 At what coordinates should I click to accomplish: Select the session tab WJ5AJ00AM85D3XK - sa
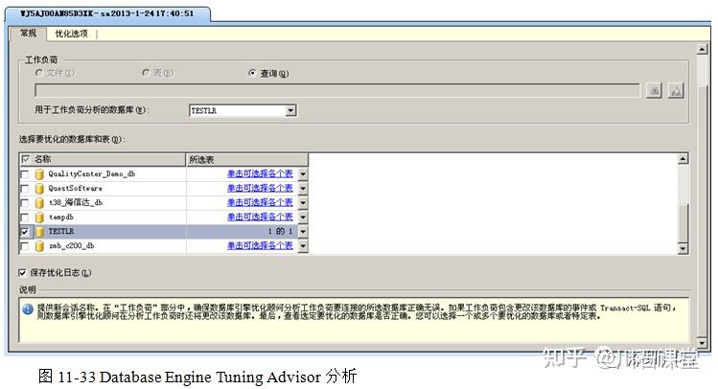point(107,13)
